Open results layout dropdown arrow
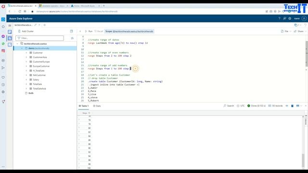This screenshot has height=173, width=308. (x=302, y=106)
